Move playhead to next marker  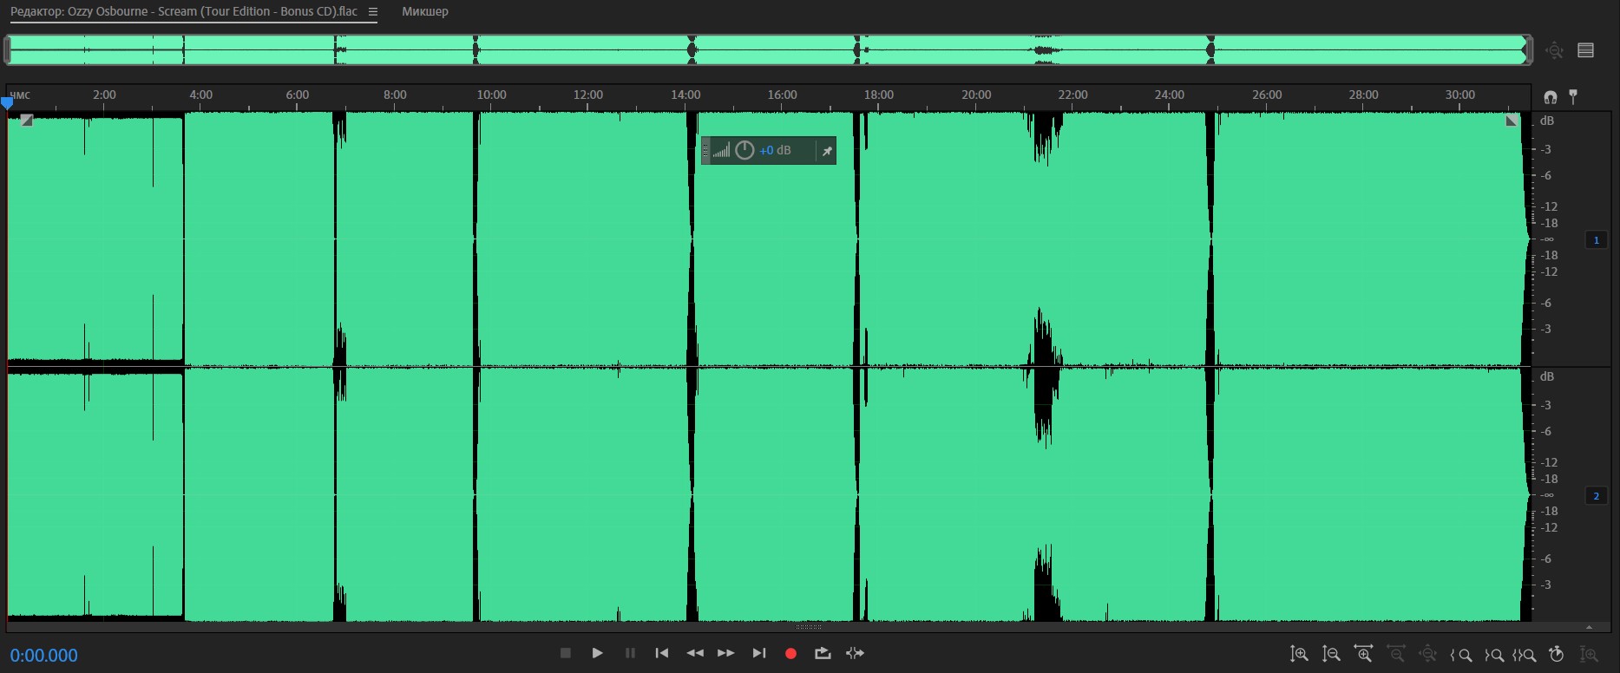click(759, 653)
